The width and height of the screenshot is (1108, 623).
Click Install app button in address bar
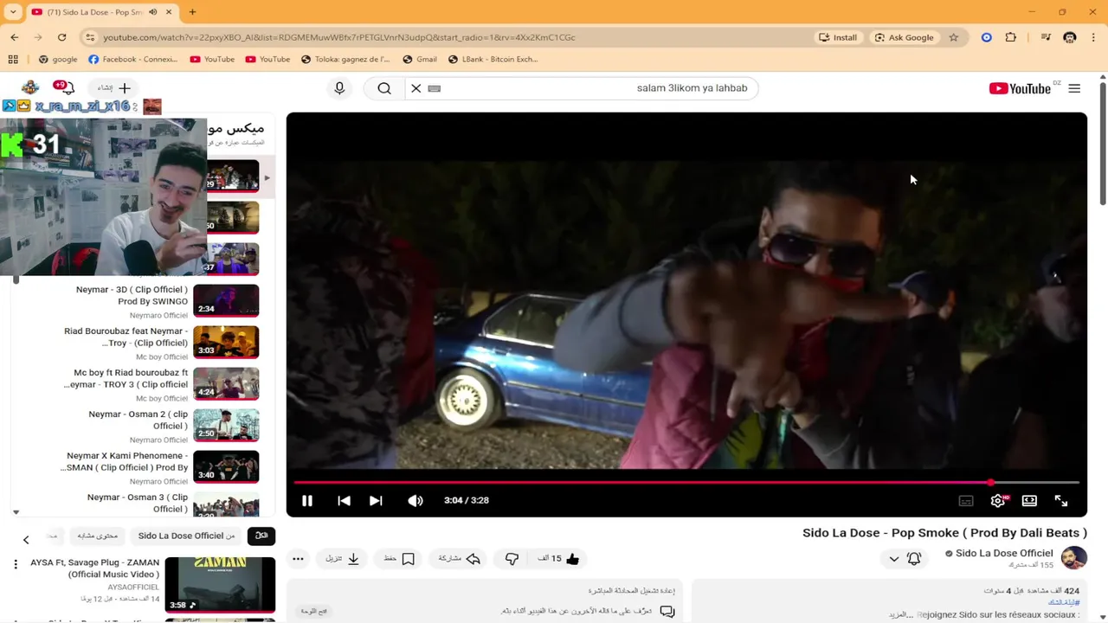click(838, 37)
